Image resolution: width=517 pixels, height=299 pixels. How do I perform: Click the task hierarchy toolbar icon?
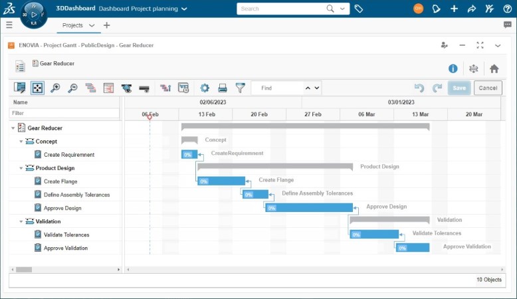click(x=90, y=88)
